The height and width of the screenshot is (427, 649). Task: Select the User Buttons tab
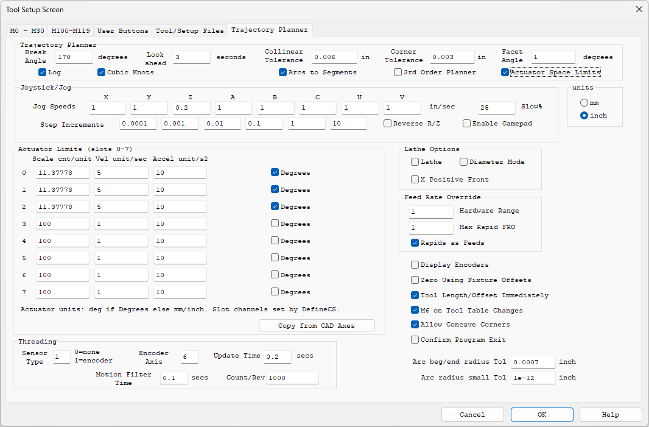[x=122, y=30]
